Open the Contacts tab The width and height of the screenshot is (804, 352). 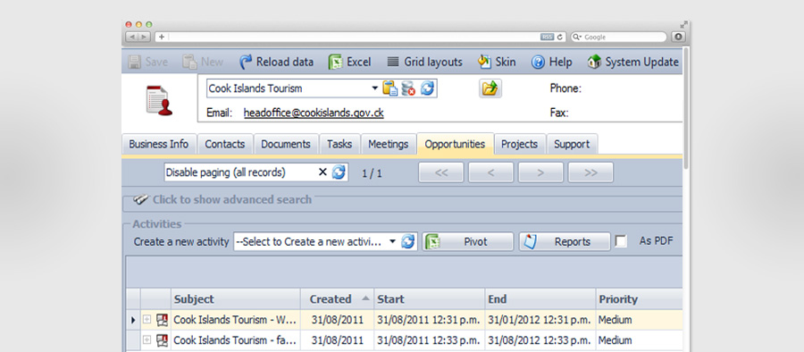[224, 144]
